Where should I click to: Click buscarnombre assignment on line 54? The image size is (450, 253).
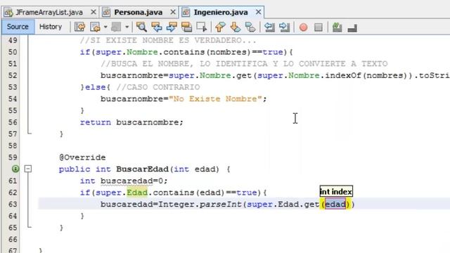pyautogui.click(x=184, y=99)
